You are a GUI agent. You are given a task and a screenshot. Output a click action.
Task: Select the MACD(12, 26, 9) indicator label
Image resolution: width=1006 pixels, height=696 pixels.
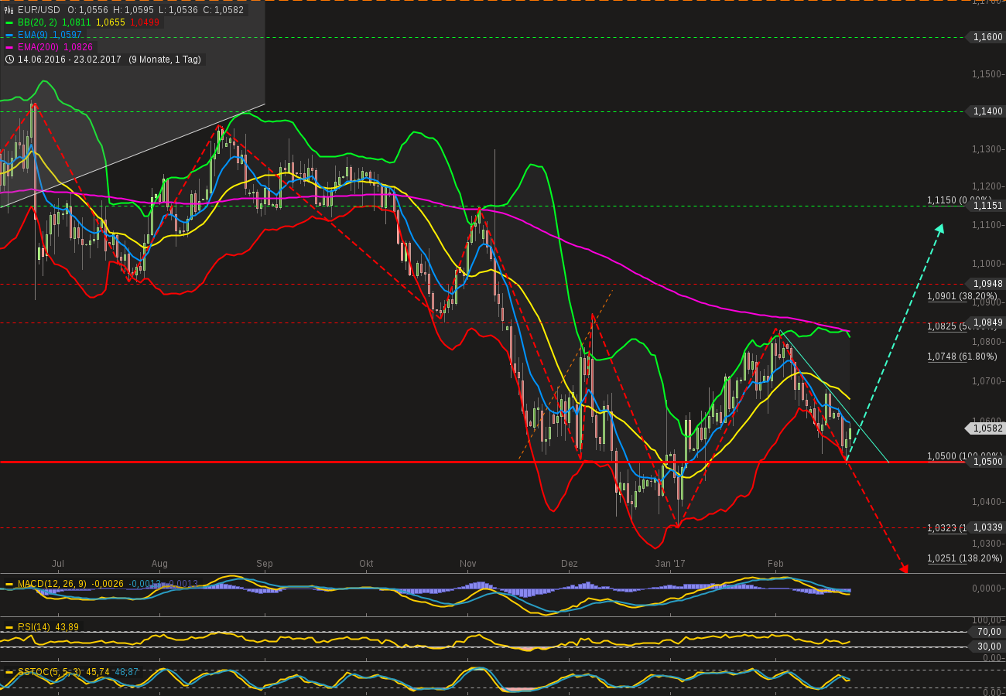coord(53,584)
